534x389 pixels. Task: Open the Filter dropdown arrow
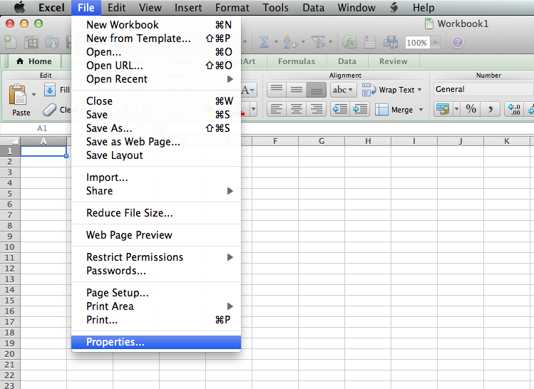coord(330,42)
